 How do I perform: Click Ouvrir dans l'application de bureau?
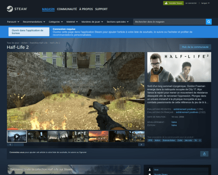click(x=29, y=32)
